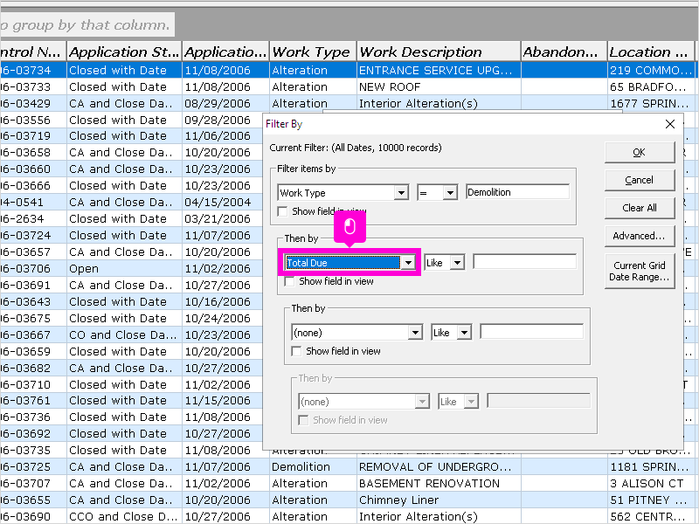The width and height of the screenshot is (699, 524).
Task: Select the Demolition work type cell in grid
Action: 313,466
